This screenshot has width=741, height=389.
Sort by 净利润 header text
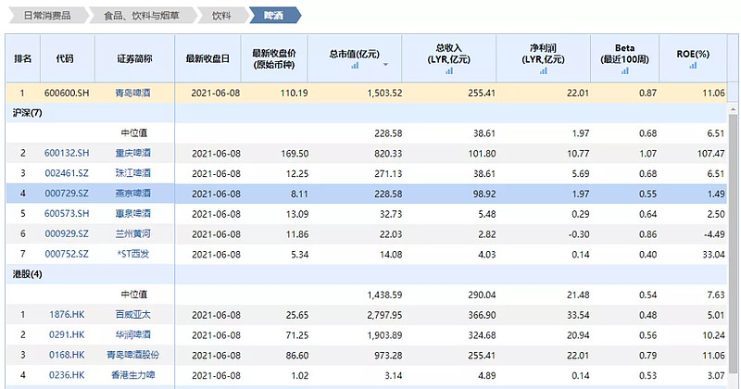(x=544, y=54)
